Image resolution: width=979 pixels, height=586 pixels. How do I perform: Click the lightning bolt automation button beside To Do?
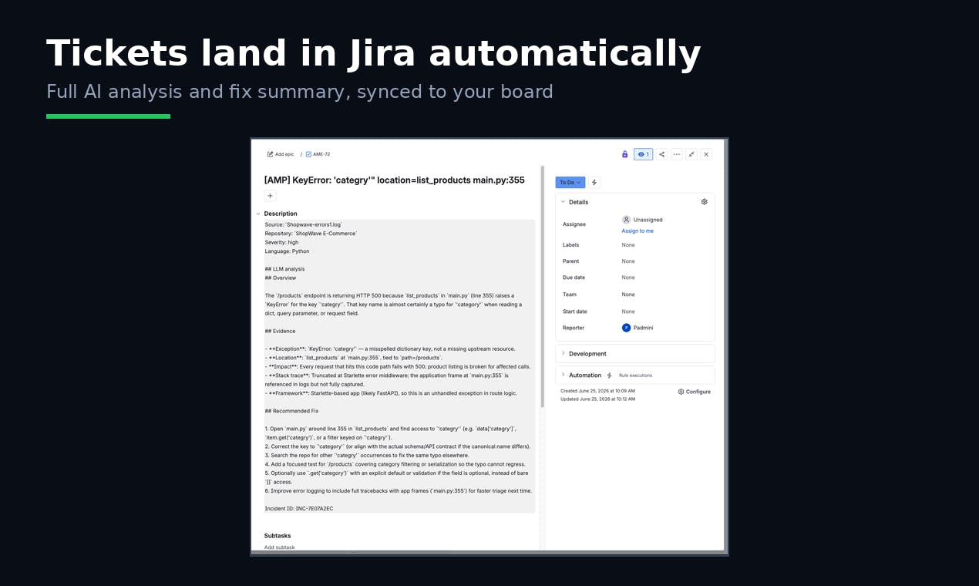tap(594, 183)
